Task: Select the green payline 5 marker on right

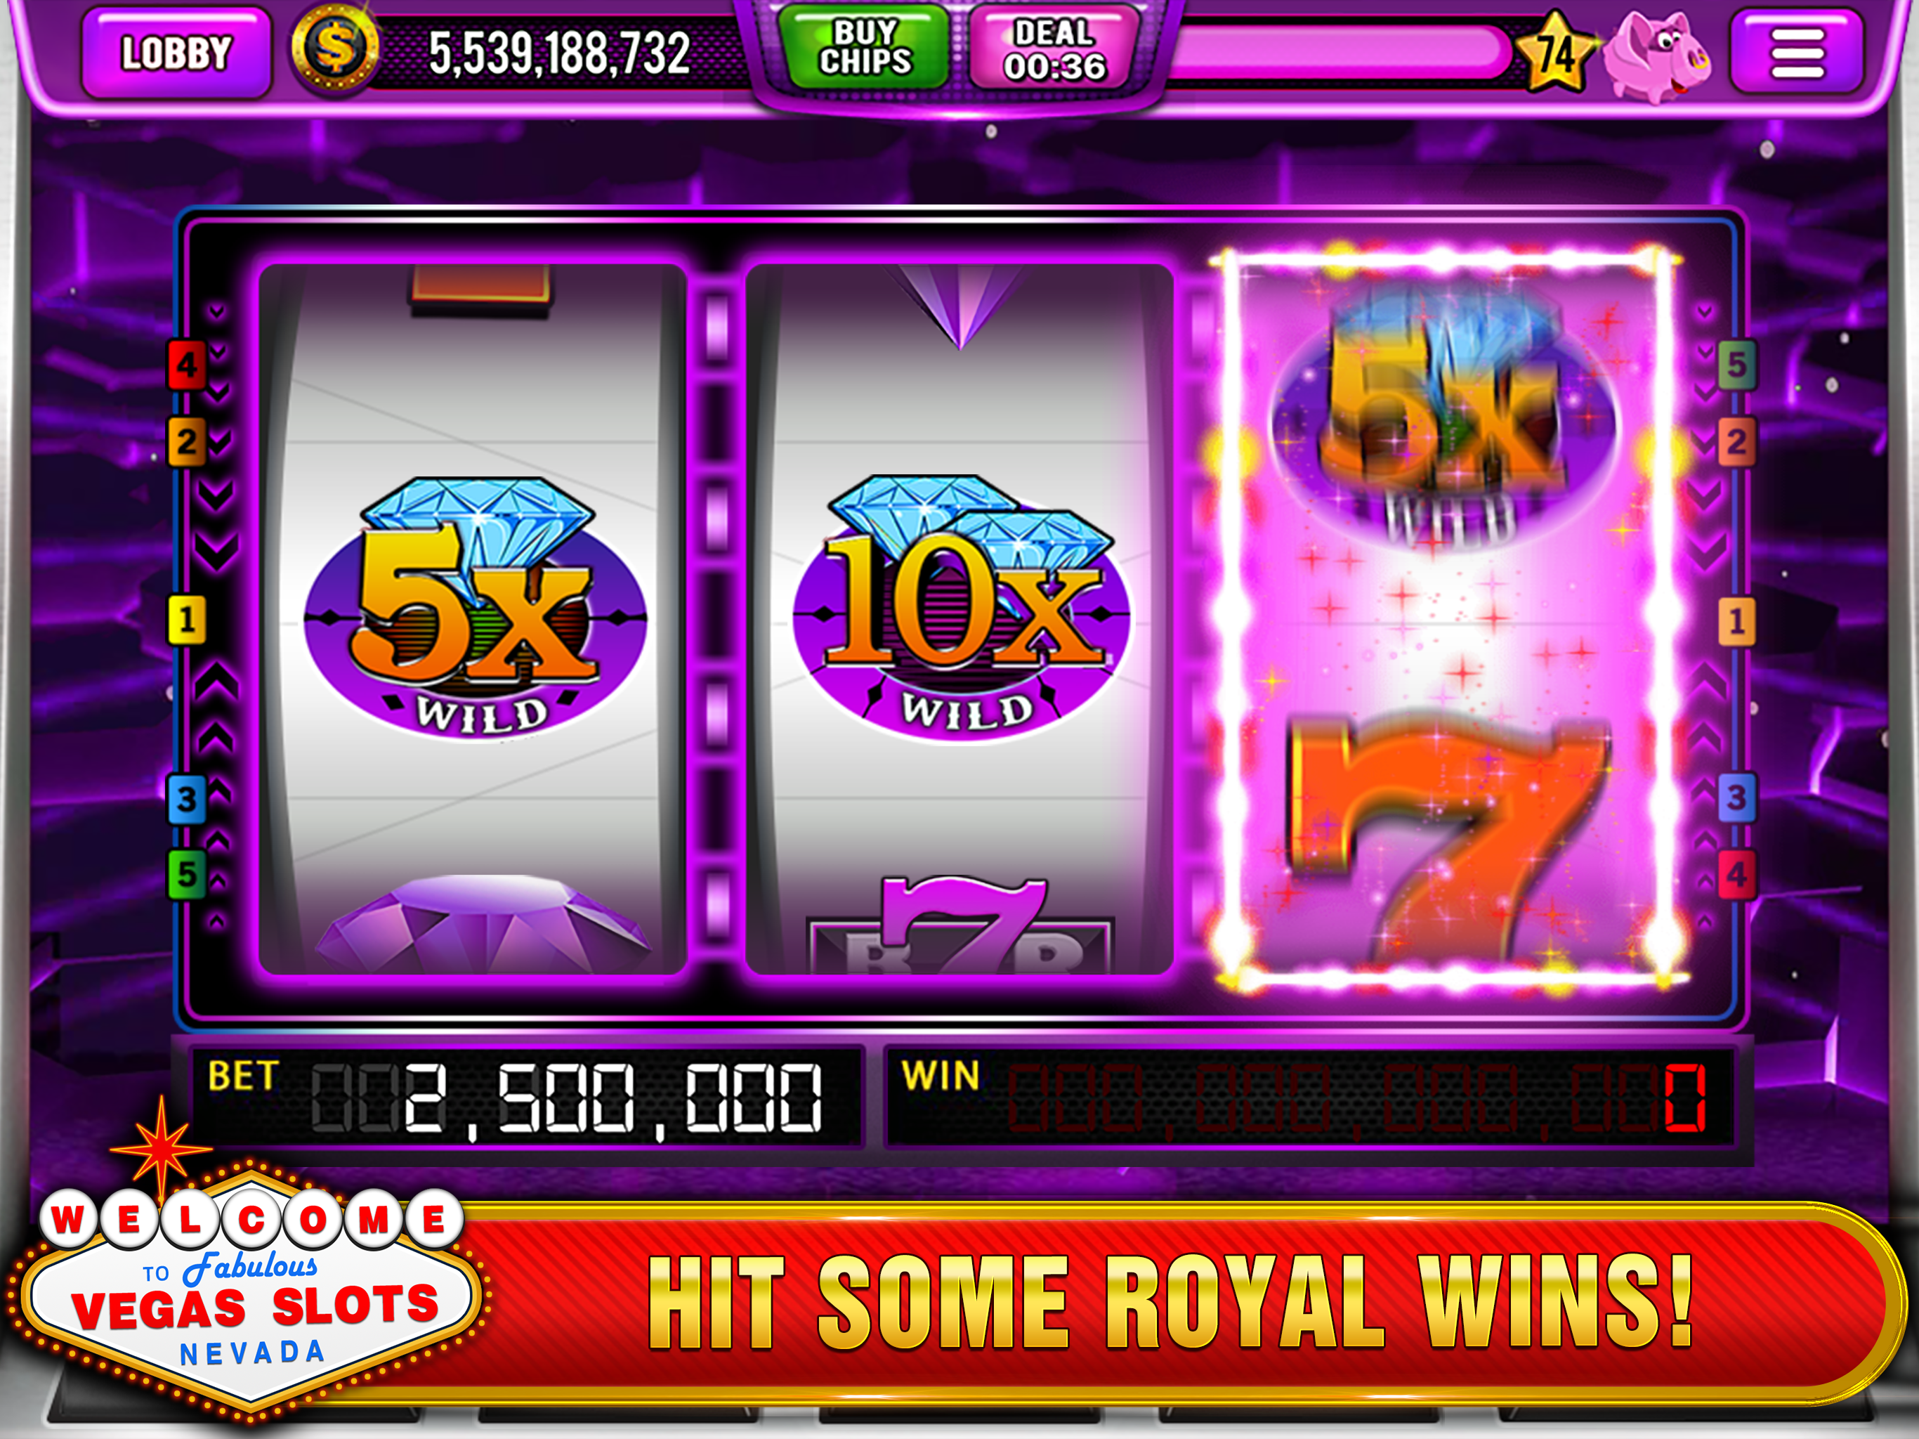Action: tap(1737, 365)
